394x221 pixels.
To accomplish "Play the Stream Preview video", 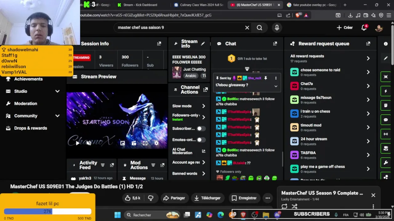I will [x=77, y=143].
